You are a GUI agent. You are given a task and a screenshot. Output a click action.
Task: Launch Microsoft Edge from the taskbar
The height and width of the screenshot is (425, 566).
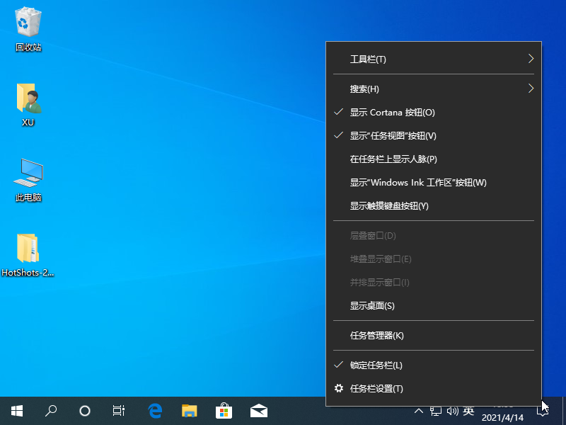tap(155, 410)
